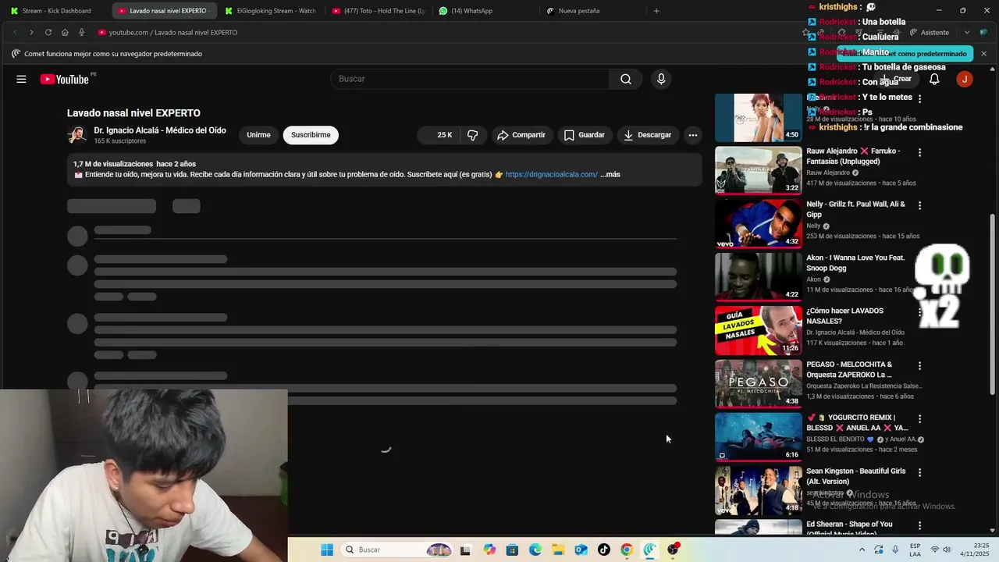Open more actions ellipsis beside Descargar

692,135
